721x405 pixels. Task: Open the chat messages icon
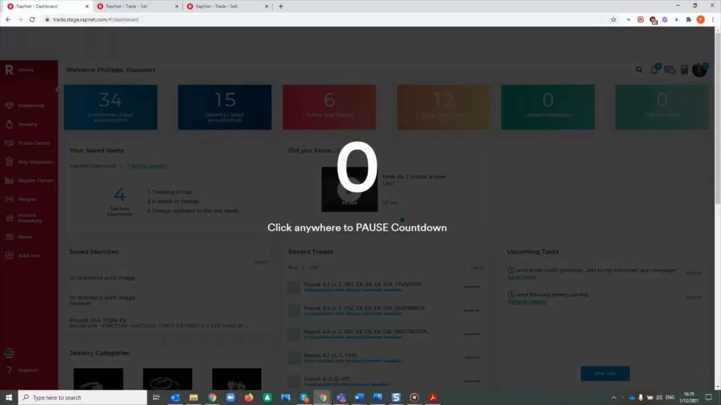click(x=669, y=70)
